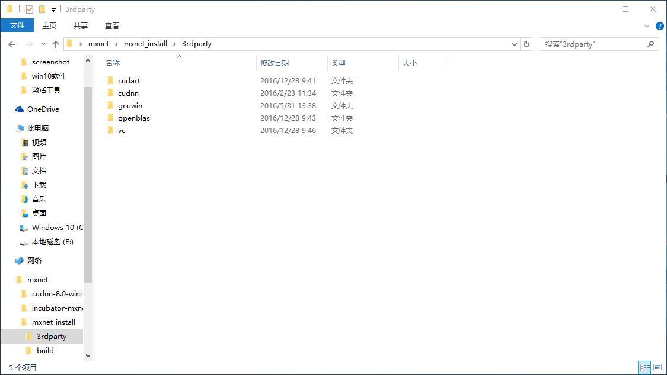
Task: Open the 下载 folder in the sidebar
Action: coord(38,185)
